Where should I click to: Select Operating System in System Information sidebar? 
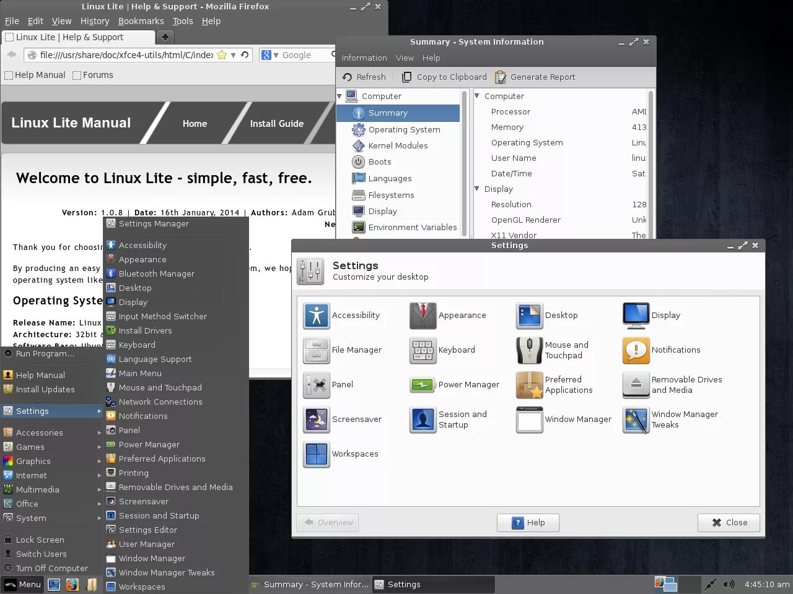[x=398, y=130]
